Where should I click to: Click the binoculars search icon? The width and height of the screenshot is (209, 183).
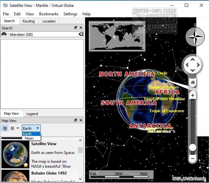click(4, 34)
